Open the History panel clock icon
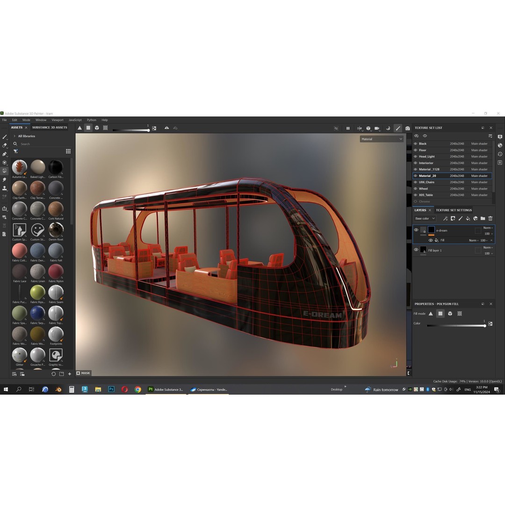The image size is (505, 505). [x=500, y=154]
